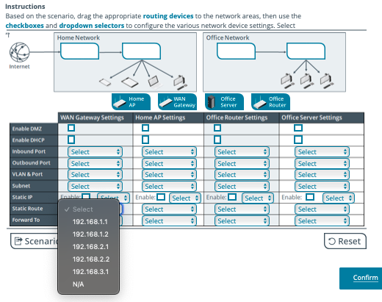Open the Scenario button
This screenshot has width=382, height=302.
tap(35, 241)
